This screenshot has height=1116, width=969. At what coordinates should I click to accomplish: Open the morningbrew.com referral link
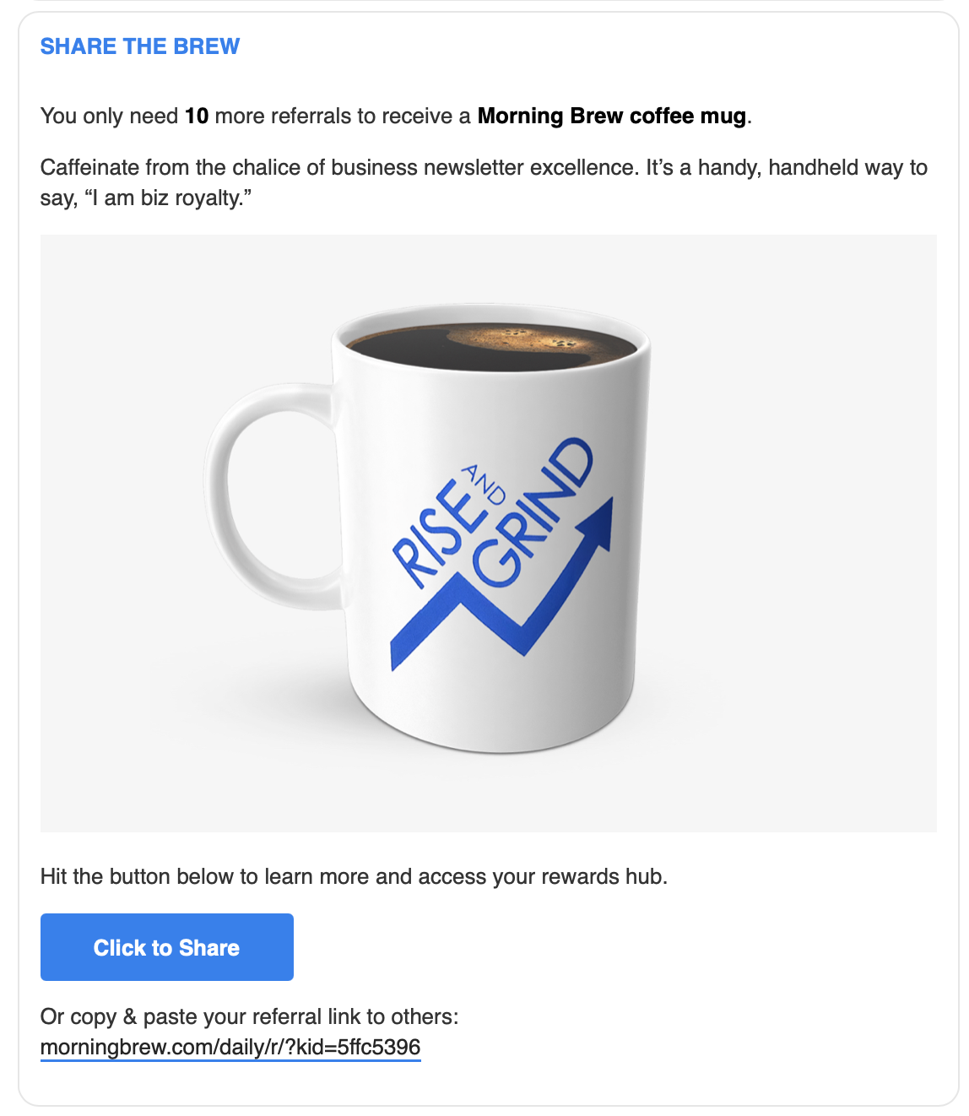coord(230,1048)
